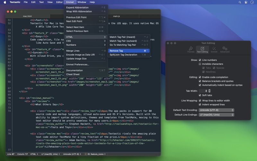Expand the Numbers submenu in Emmet menu
Image resolution: width=257 pixels, height=161 pixels.
tap(86, 45)
